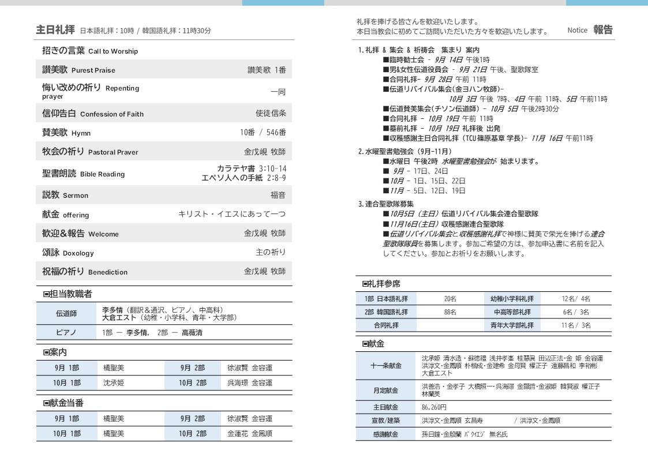Click the square icon beside 担当教職者 heading

[47, 294]
